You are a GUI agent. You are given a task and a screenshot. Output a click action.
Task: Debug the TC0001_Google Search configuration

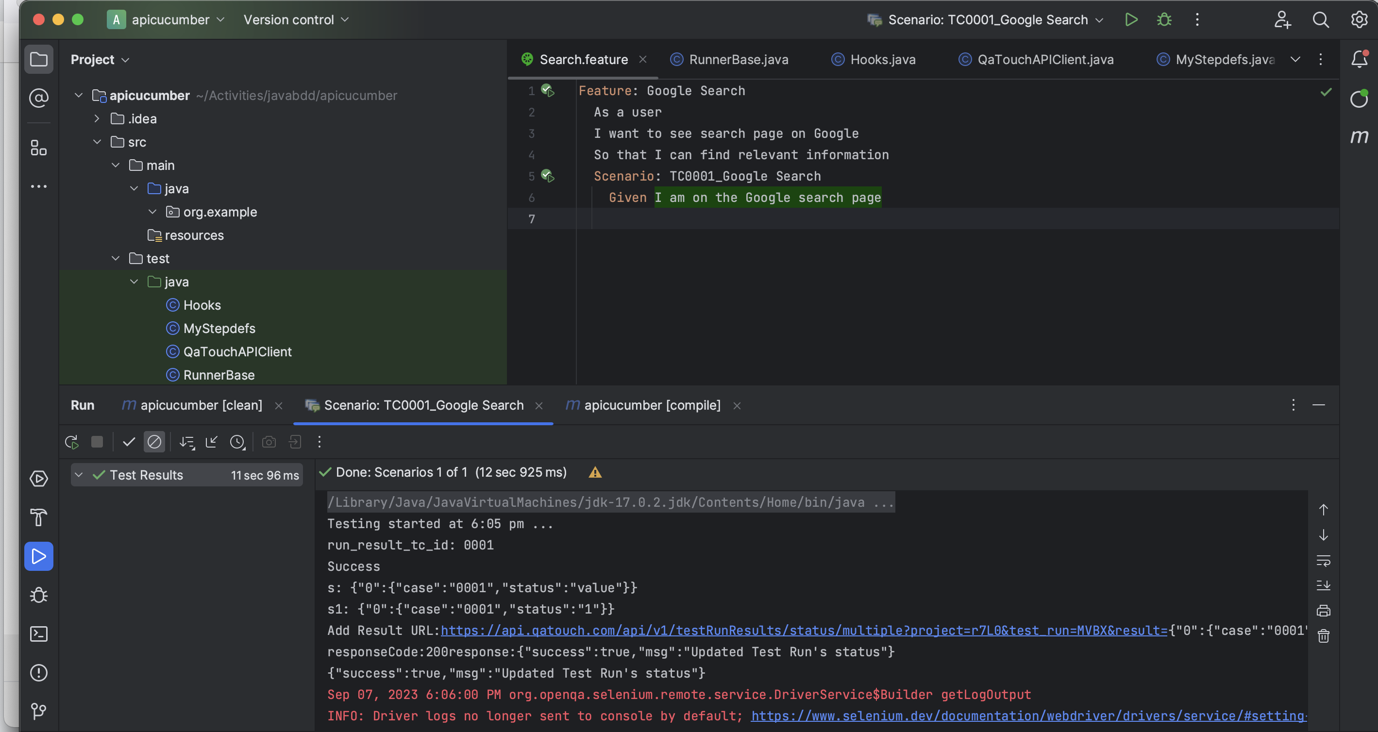pos(1164,20)
